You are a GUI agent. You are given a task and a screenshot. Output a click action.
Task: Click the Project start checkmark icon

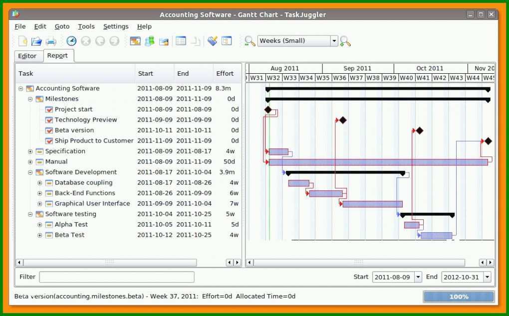tap(49, 110)
